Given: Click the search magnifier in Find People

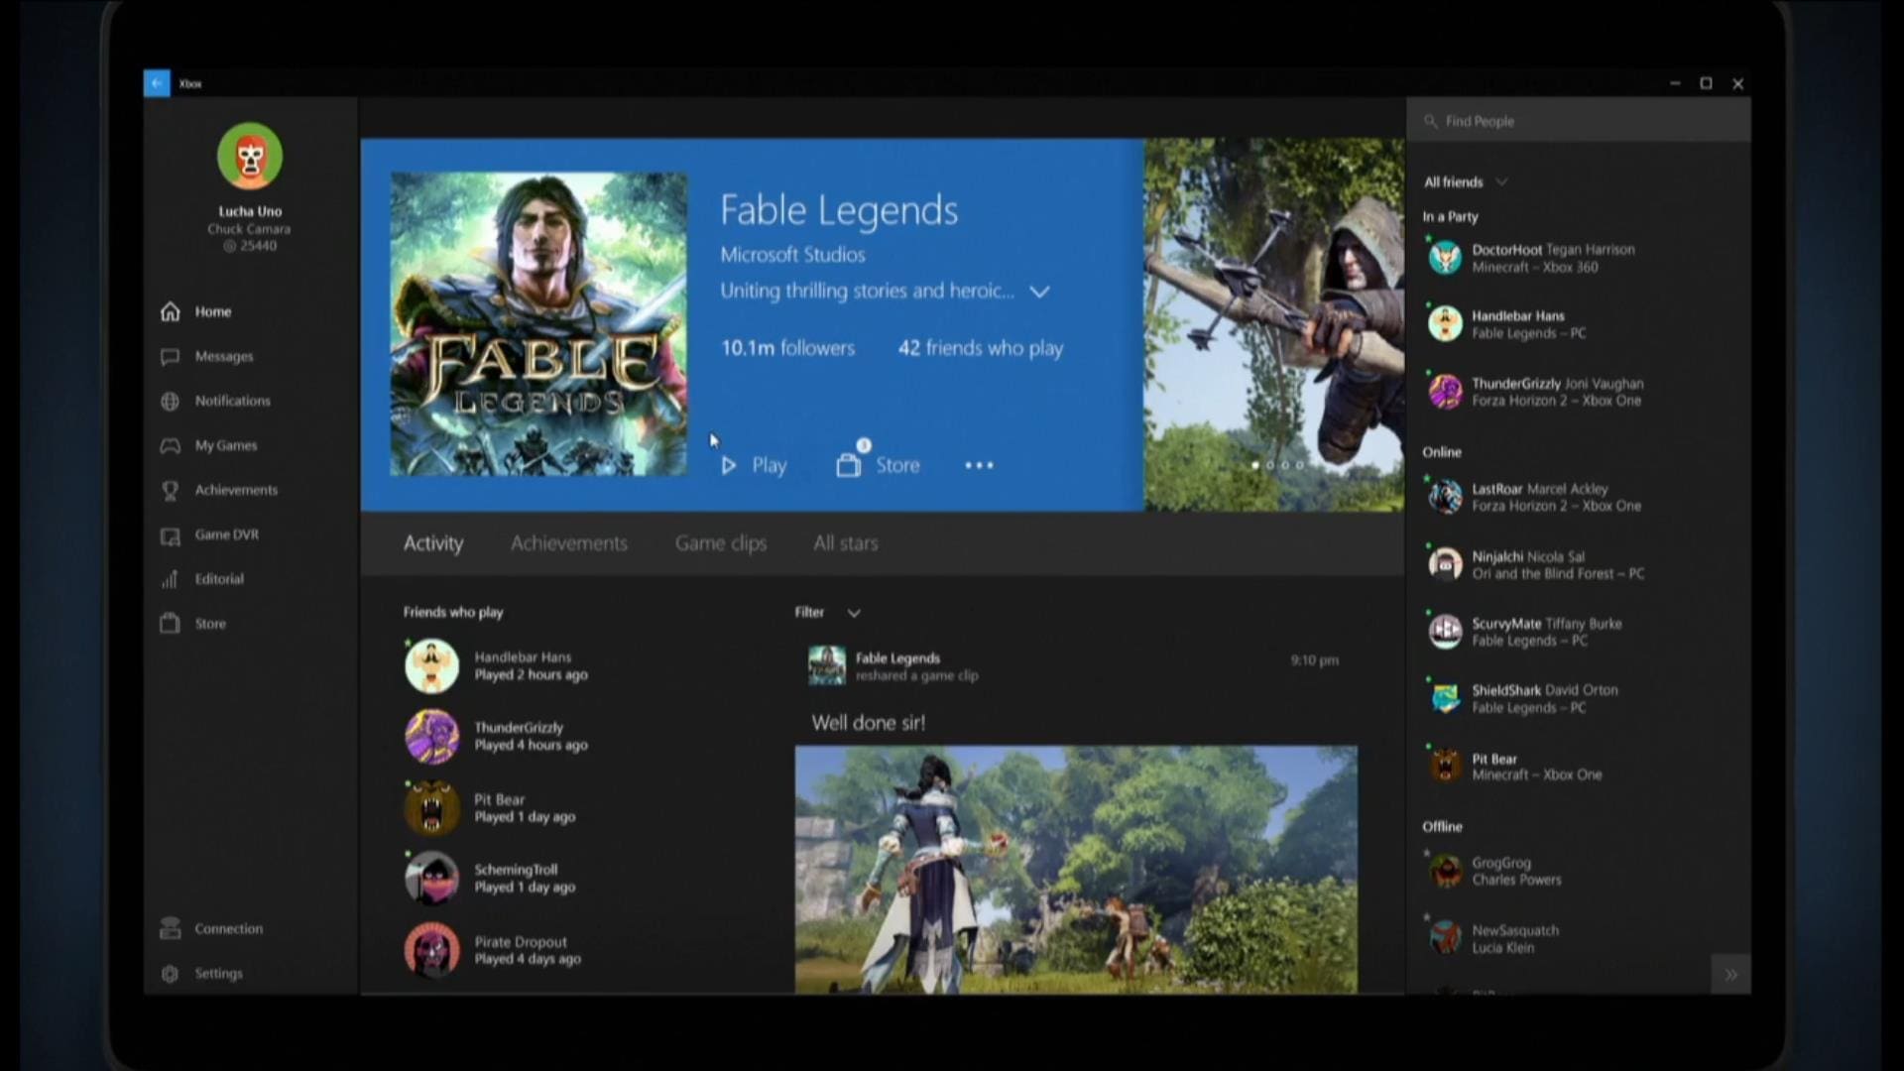Looking at the screenshot, I should (x=1431, y=121).
